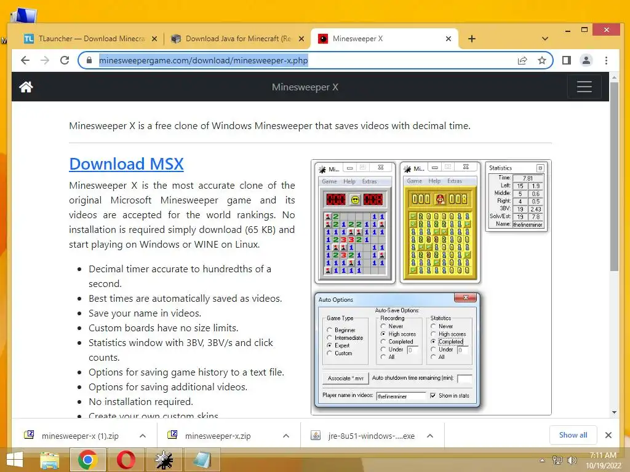The width and height of the screenshot is (630, 472).
Task: Share this page using the share icon
Action: [522, 60]
